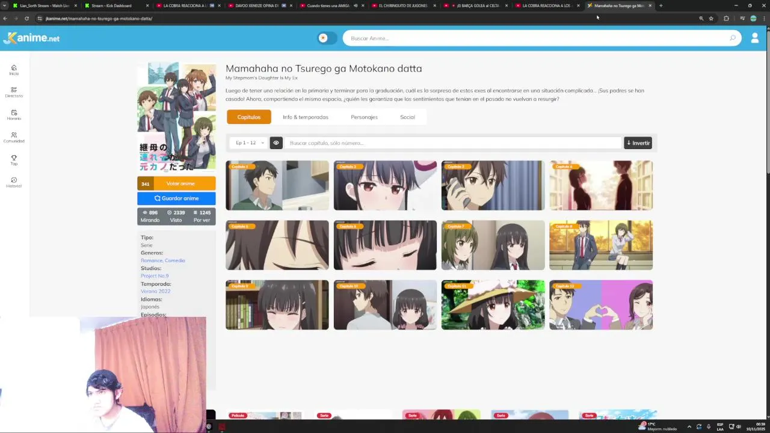Toggle the eye icon beside episode range

click(276, 143)
